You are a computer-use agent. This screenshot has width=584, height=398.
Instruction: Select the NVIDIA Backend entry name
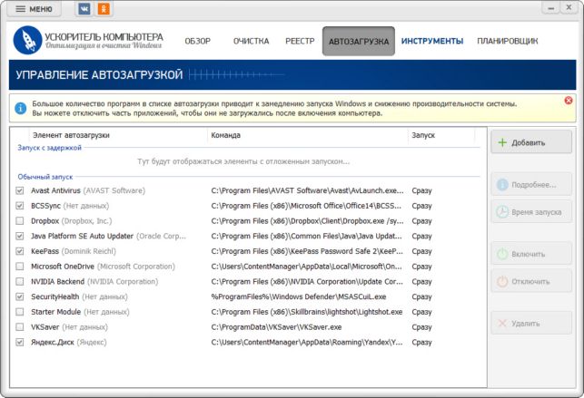pos(57,282)
